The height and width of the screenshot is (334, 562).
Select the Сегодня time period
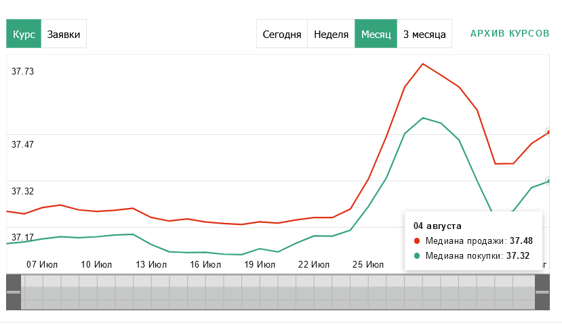[281, 34]
